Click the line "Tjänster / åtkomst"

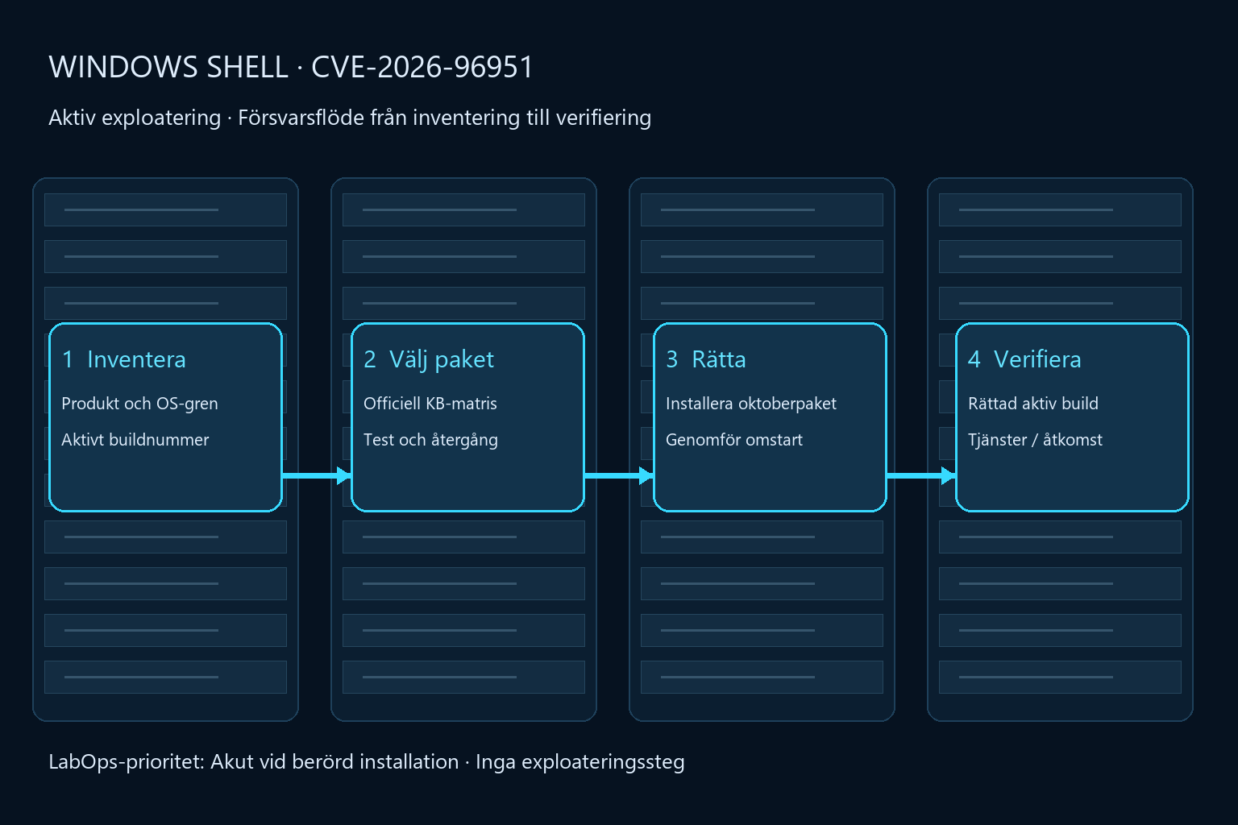(x=1035, y=440)
